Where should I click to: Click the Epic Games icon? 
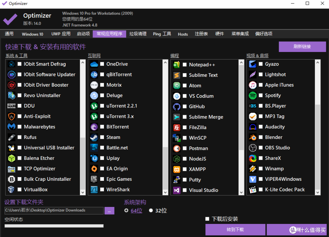tap(94, 179)
